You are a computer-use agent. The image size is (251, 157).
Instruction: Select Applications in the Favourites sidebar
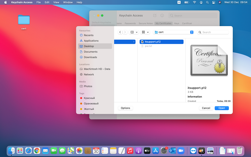coord(91,41)
